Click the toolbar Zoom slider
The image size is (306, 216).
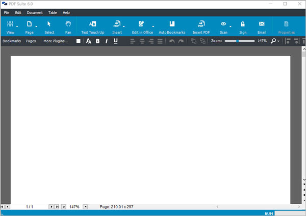pos(240,41)
